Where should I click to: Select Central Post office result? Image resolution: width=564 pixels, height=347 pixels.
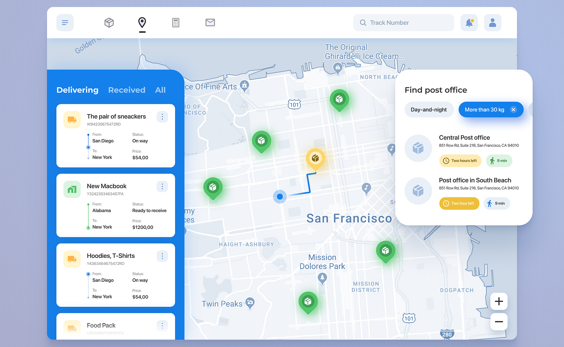pos(464,138)
